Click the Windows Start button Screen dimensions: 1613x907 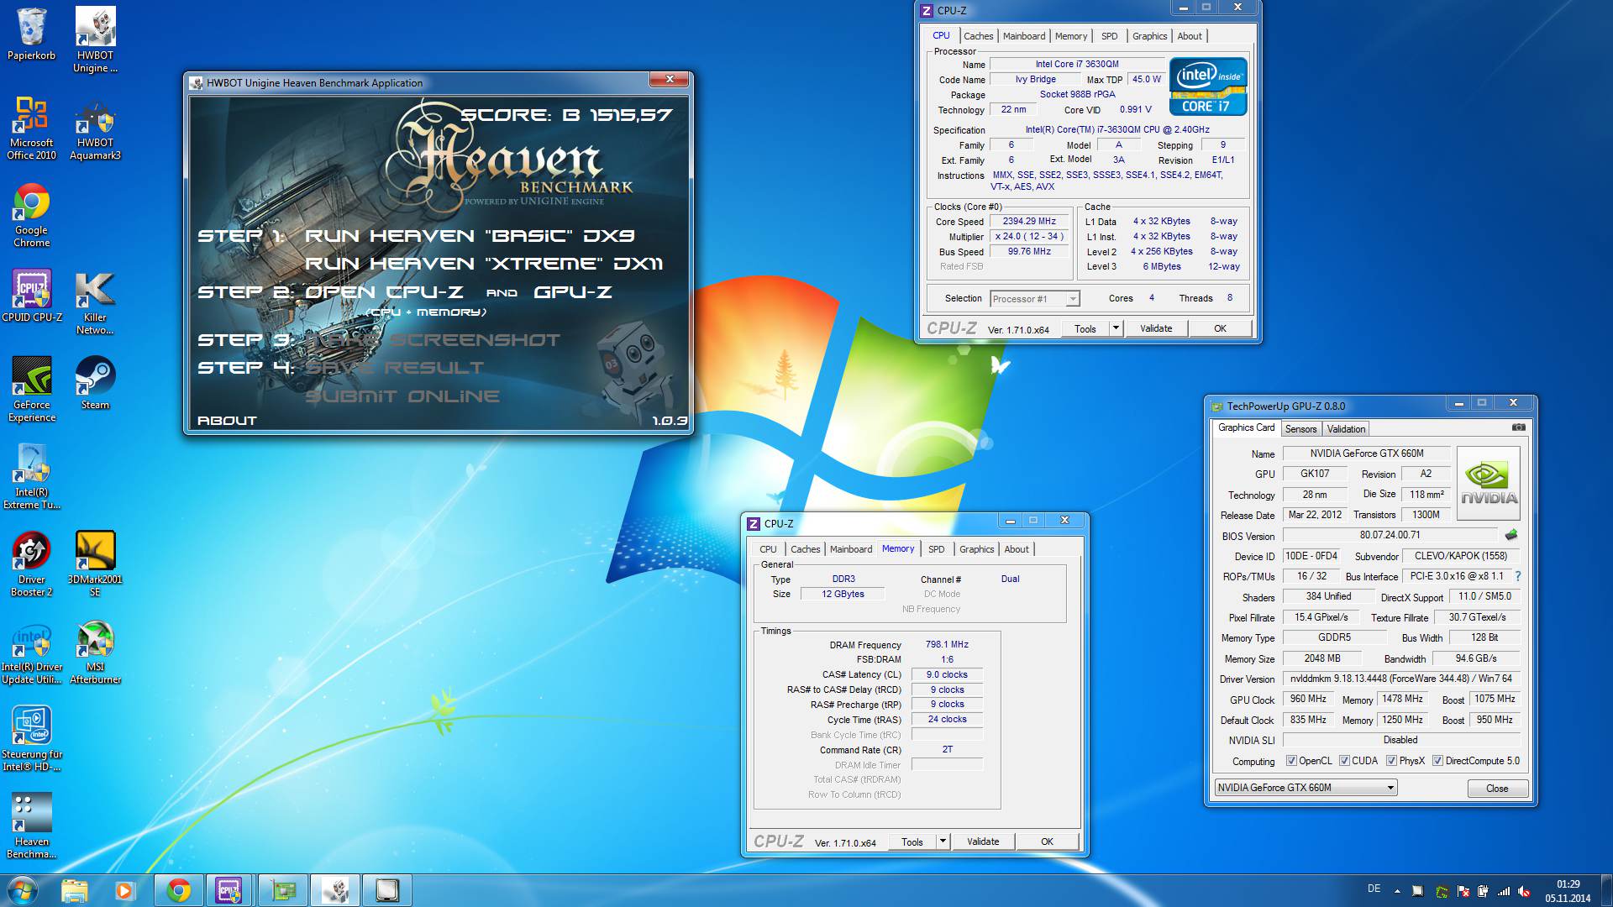(x=23, y=890)
